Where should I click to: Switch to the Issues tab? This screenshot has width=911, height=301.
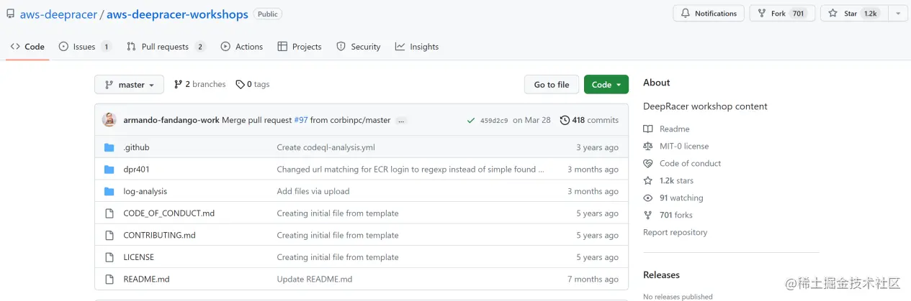point(85,47)
